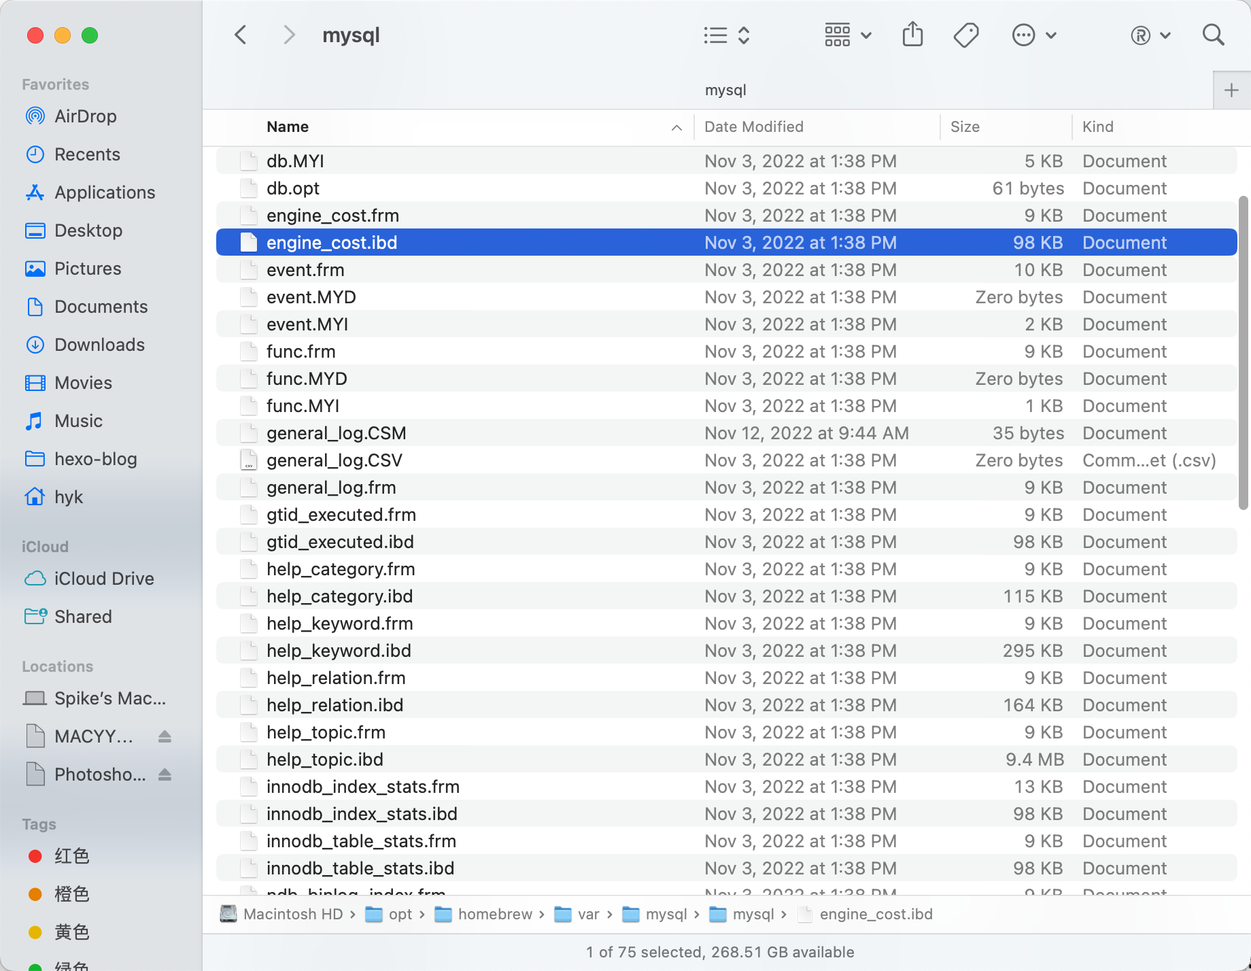Select db.MYI file
This screenshot has height=971, width=1251.
pos(726,161)
